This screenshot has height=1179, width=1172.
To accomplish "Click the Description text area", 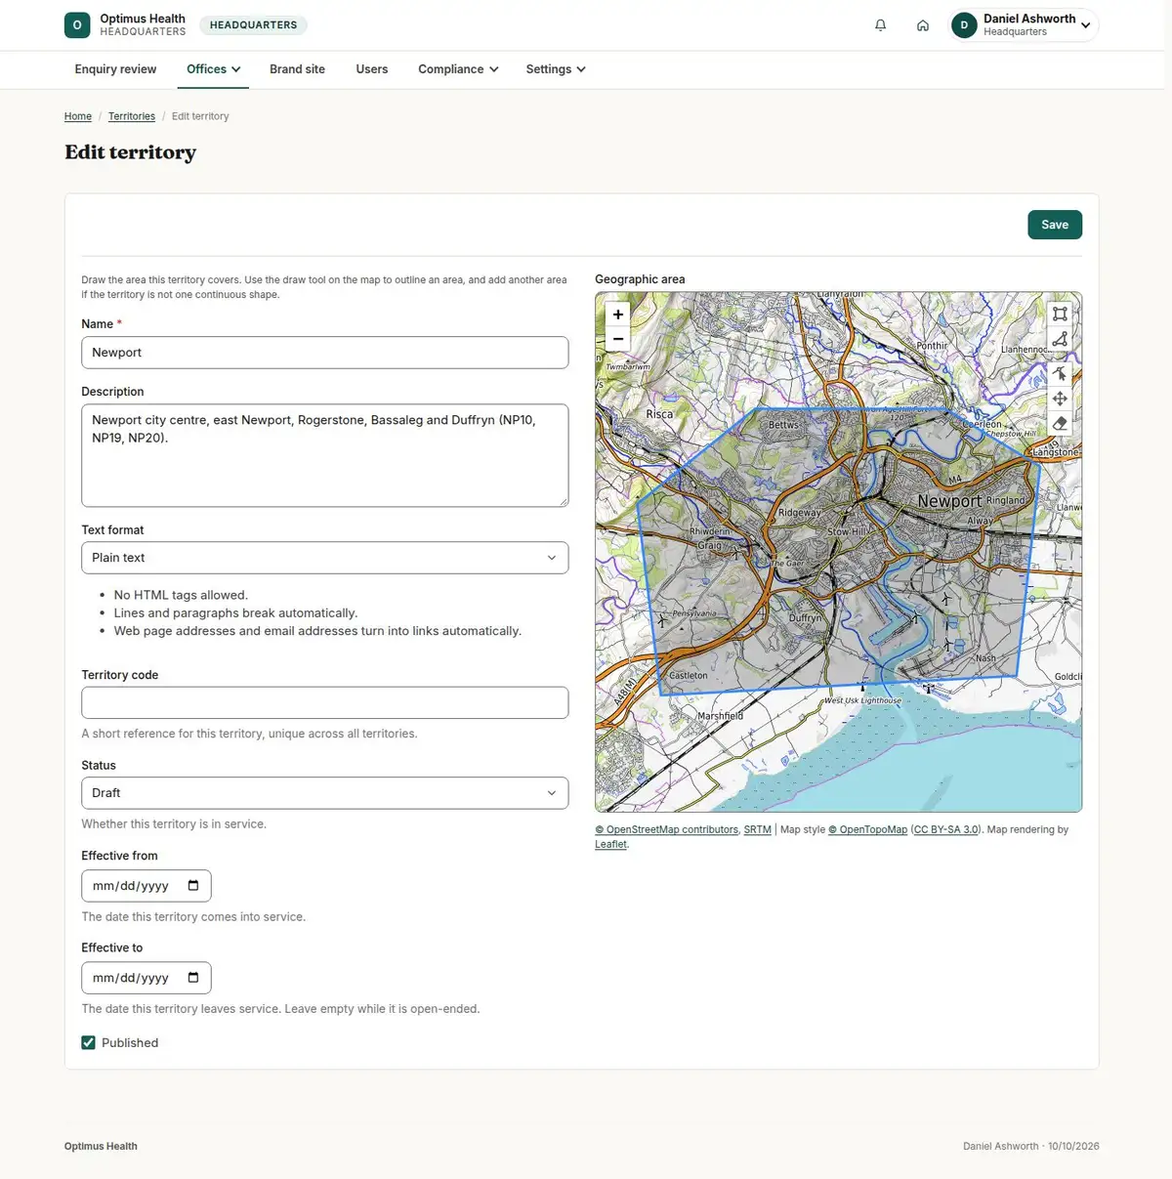I will (325, 455).
